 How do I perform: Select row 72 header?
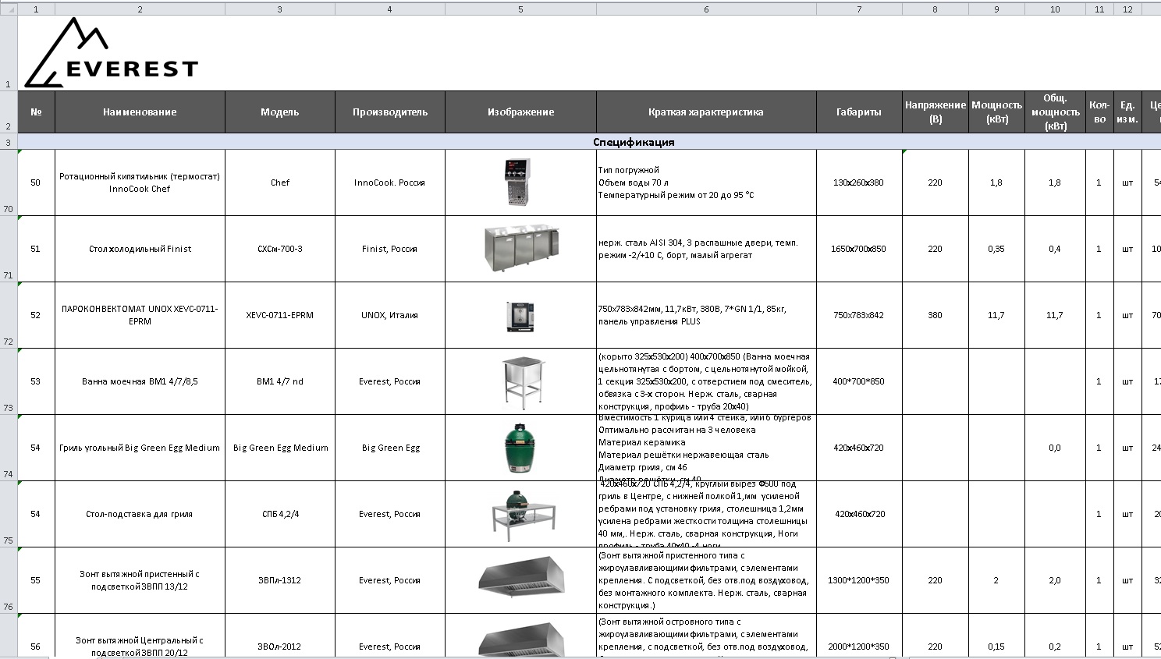coord(9,315)
